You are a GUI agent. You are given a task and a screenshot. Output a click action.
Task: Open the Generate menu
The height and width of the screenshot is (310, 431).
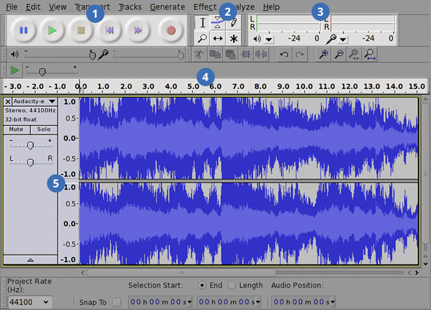point(167,7)
